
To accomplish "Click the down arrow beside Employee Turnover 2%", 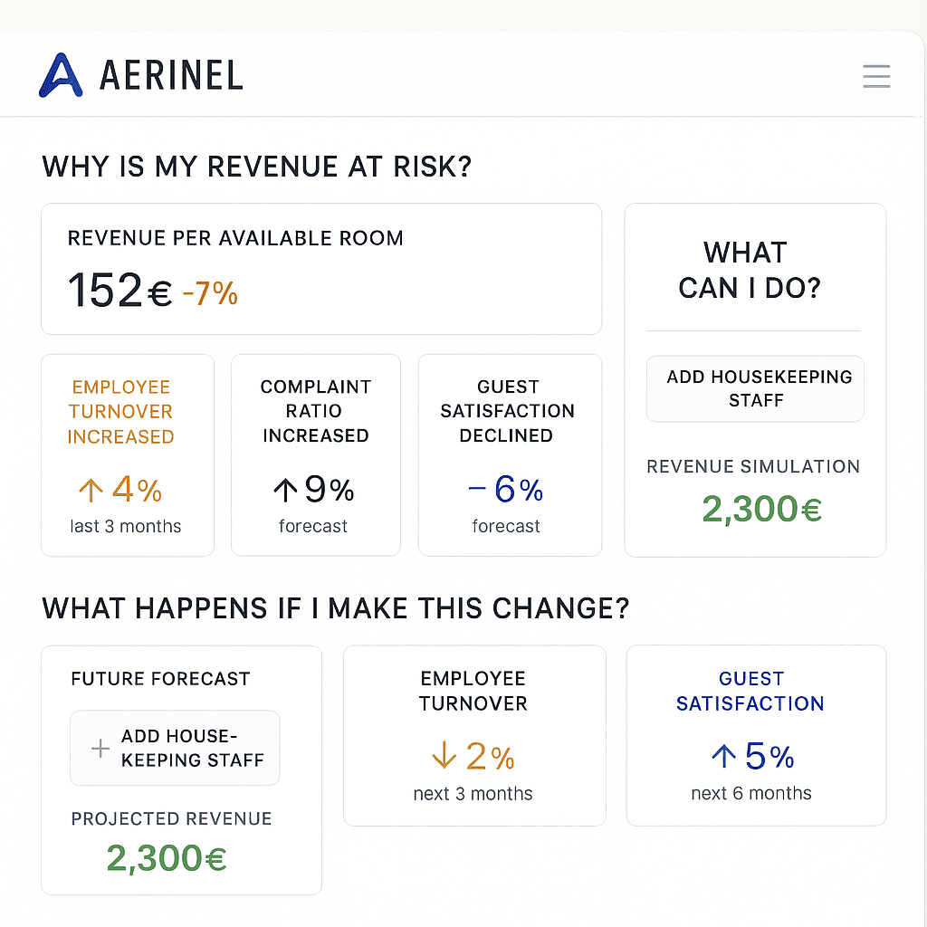I will pos(443,757).
